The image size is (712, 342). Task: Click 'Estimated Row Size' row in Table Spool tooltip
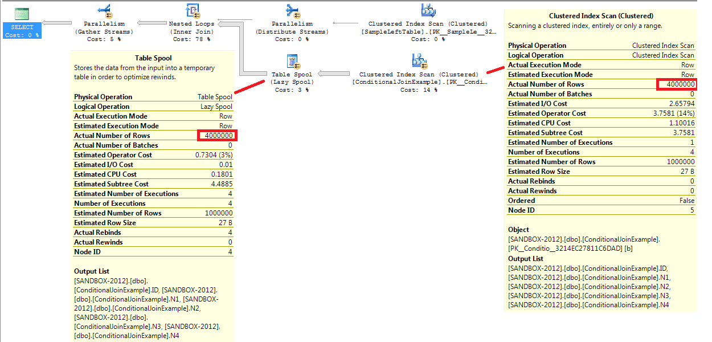tap(153, 223)
